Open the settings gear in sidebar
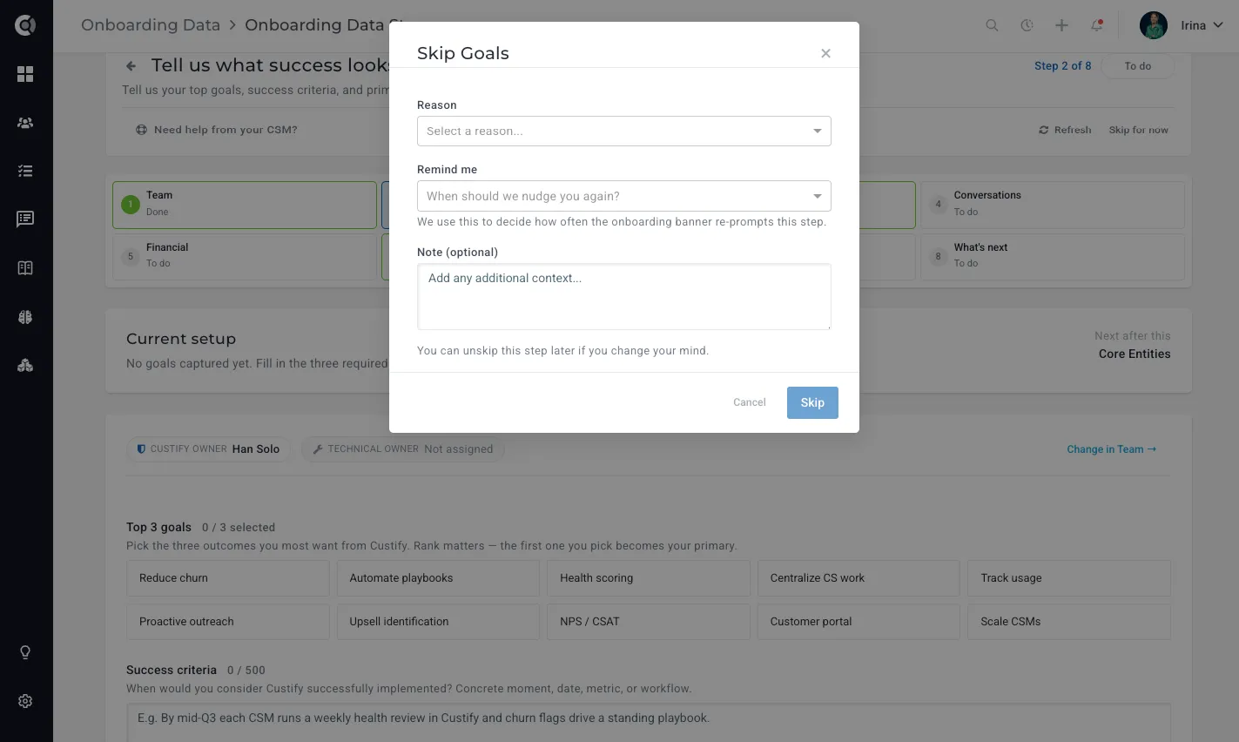 [25, 701]
